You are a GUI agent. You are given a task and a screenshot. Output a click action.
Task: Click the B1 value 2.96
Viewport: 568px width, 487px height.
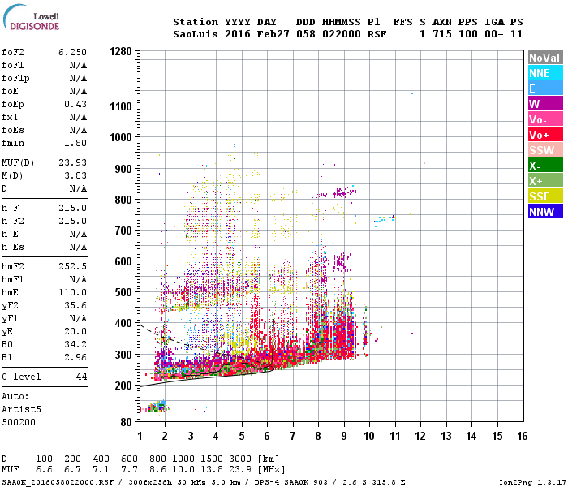[x=75, y=357]
